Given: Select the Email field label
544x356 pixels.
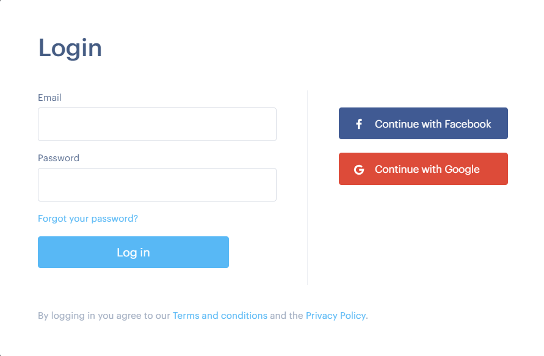Looking at the screenshot, I should coord(49,97).
